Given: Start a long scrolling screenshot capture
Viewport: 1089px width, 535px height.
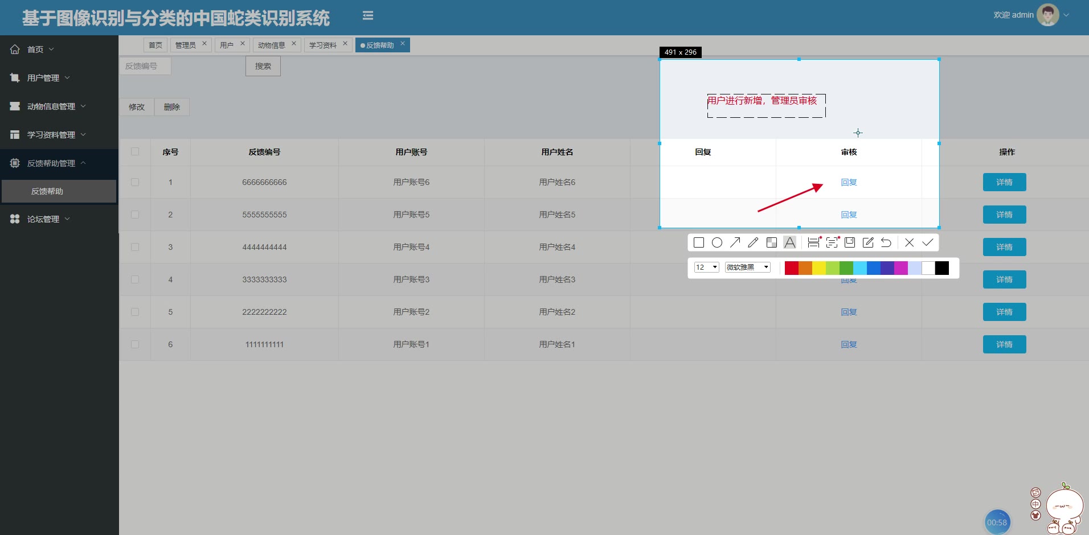Looking at the screenshot, I should coord(814,242).
